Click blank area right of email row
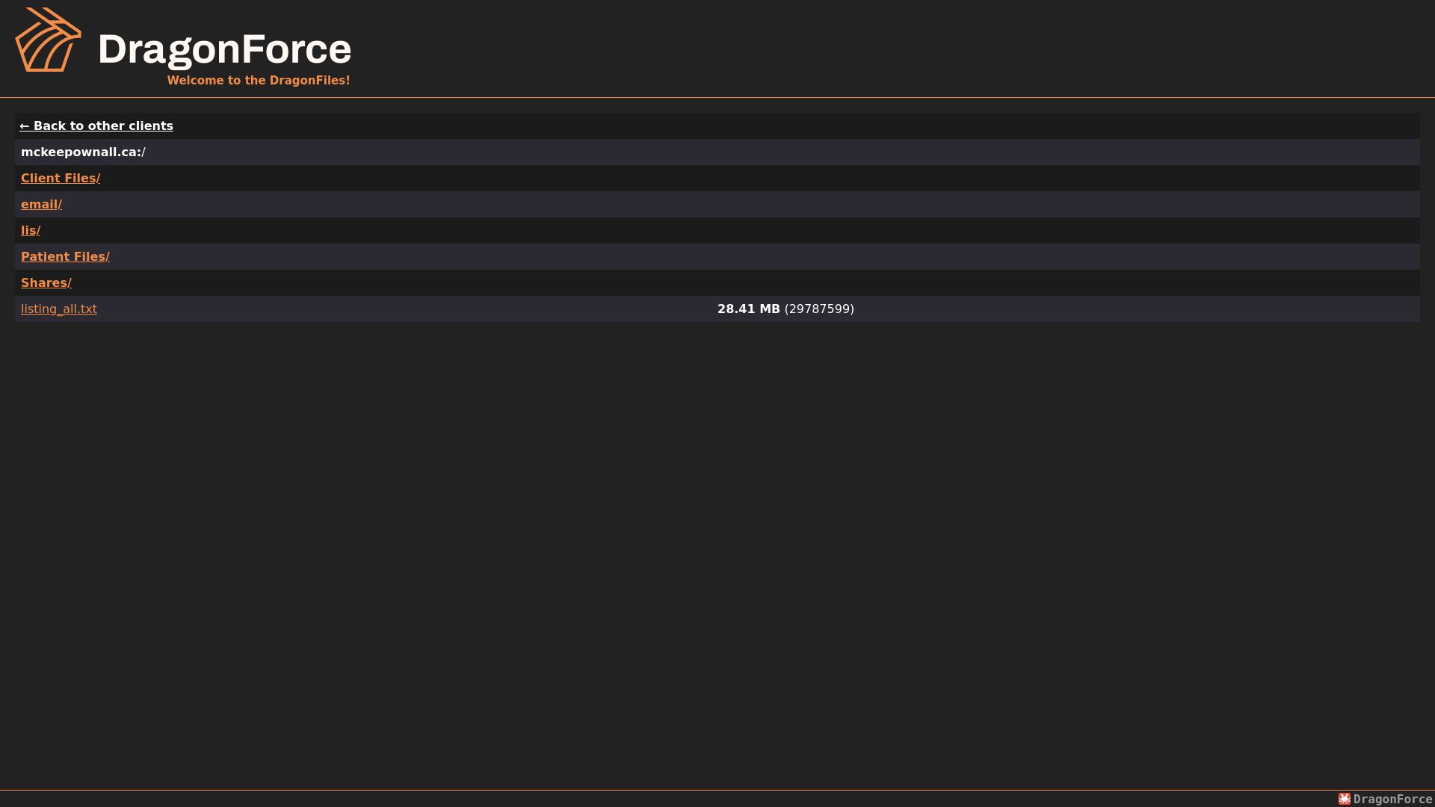 (747, 205)
